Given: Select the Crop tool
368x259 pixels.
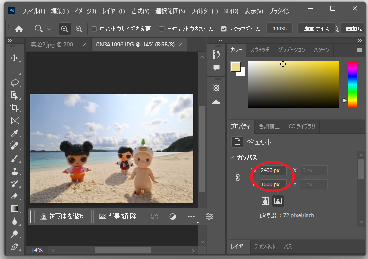Looking at the screenshot, I should [x=15, y=108].
